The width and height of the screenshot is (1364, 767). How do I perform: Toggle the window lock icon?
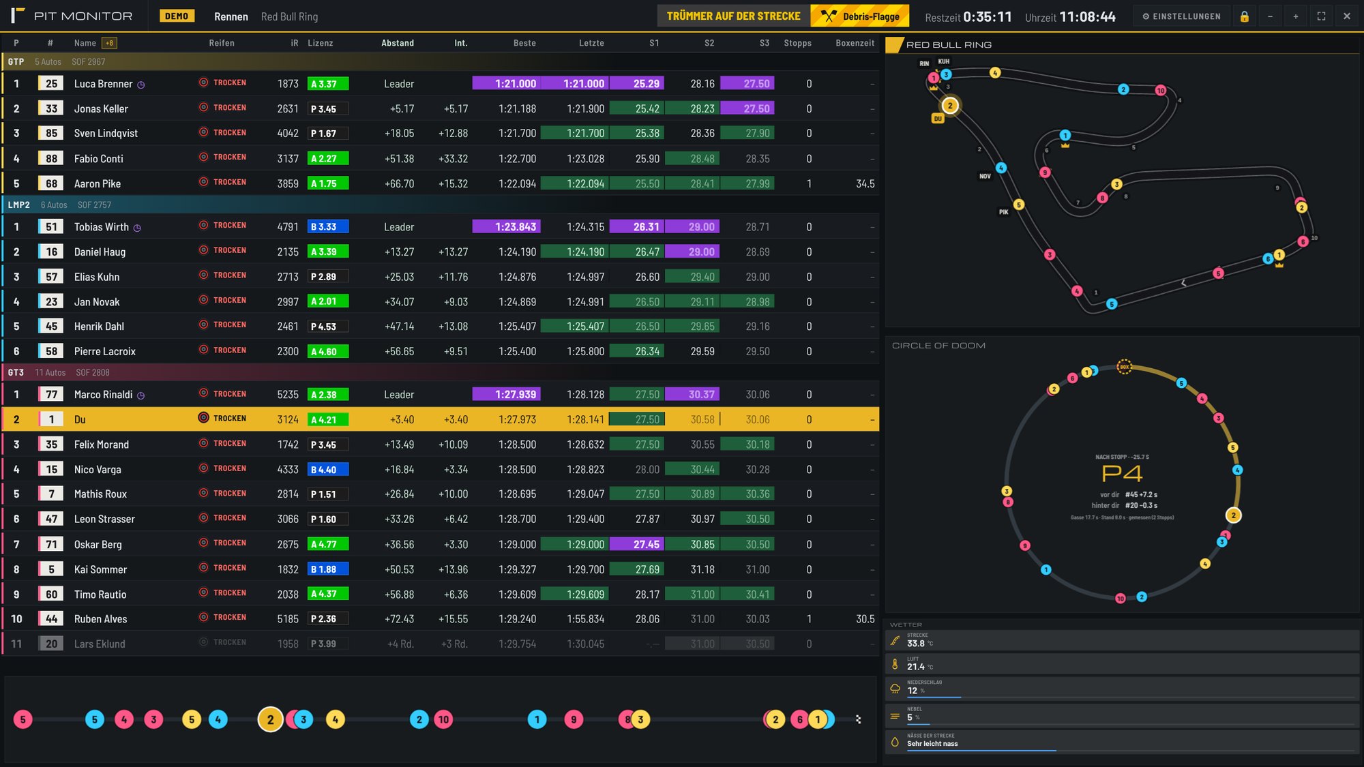(x=1245, y=16)
